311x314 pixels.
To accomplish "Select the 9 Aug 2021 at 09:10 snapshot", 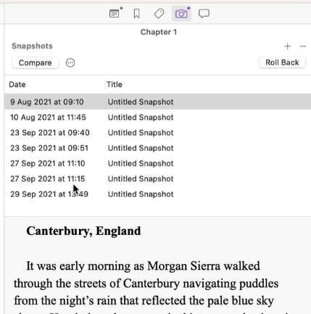I will (158, 102).
